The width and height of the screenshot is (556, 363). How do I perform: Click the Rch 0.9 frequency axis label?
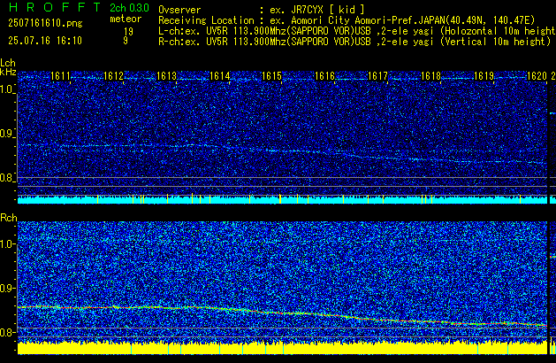tap(7, 288)
